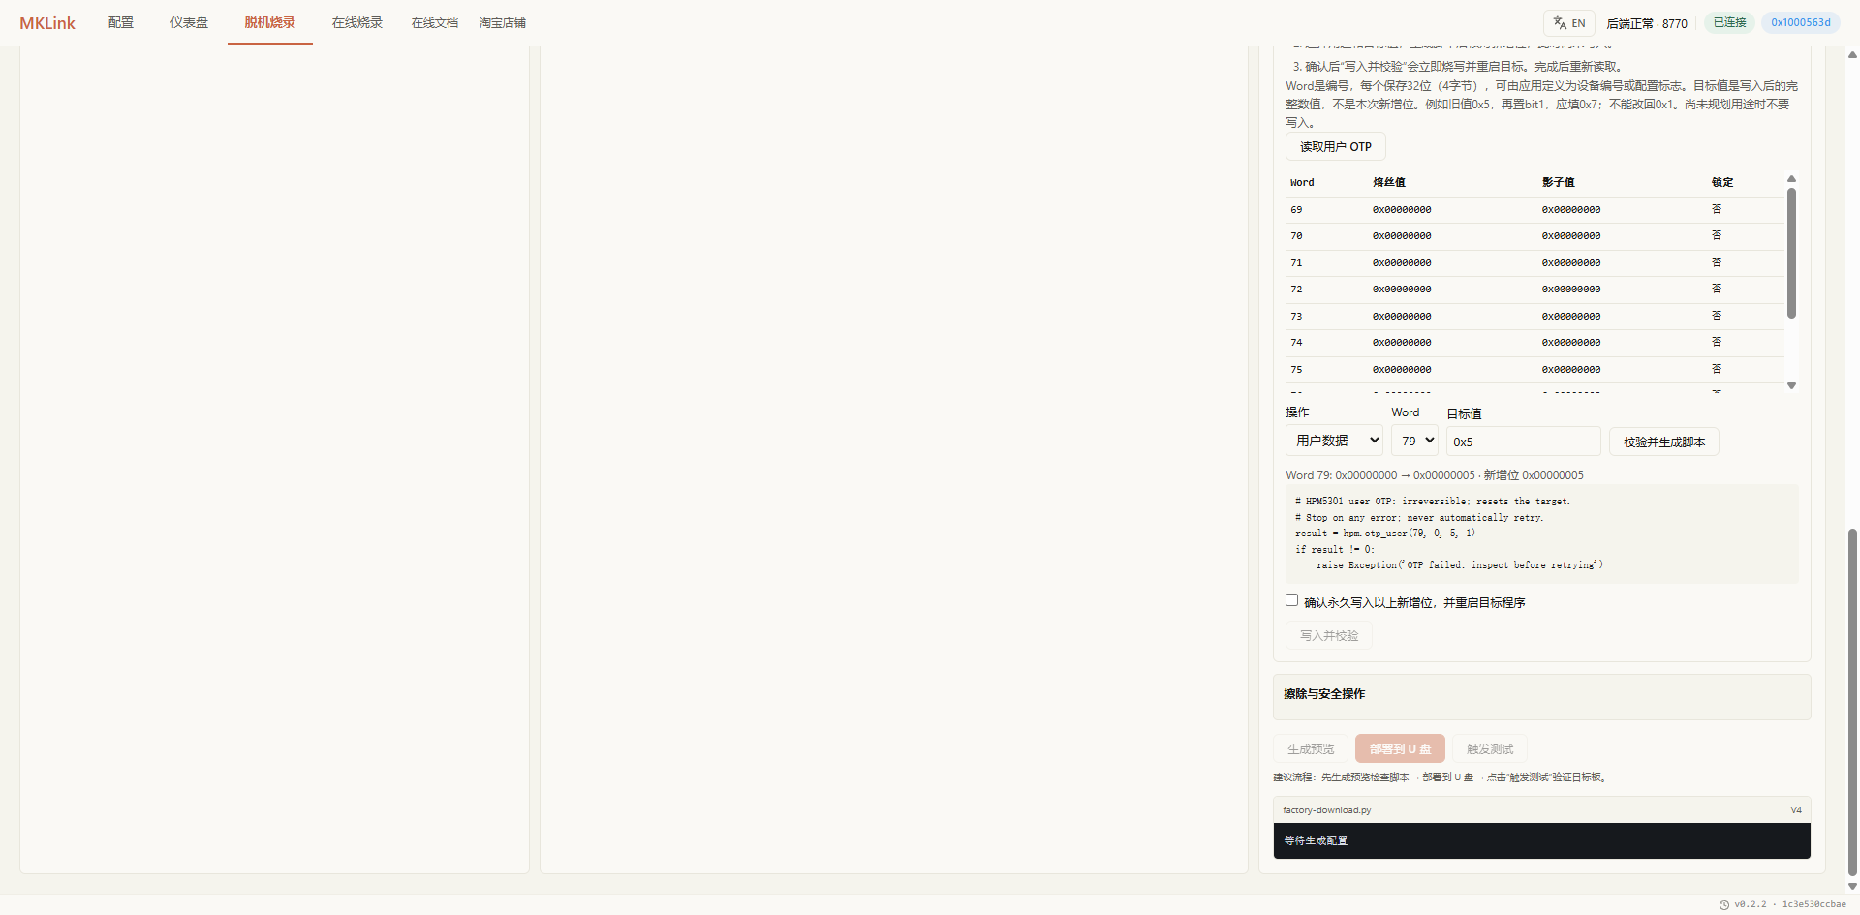
Task: Select row Word 72 in OTP table
Action: 1534,289
